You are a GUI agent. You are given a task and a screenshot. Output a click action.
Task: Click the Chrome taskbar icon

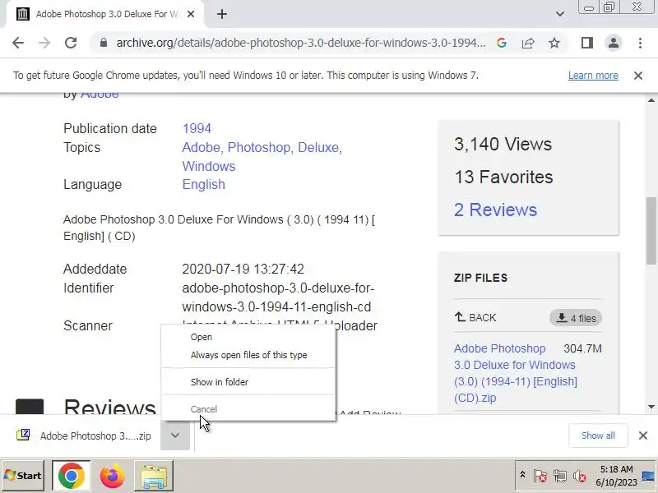point(71,476)
